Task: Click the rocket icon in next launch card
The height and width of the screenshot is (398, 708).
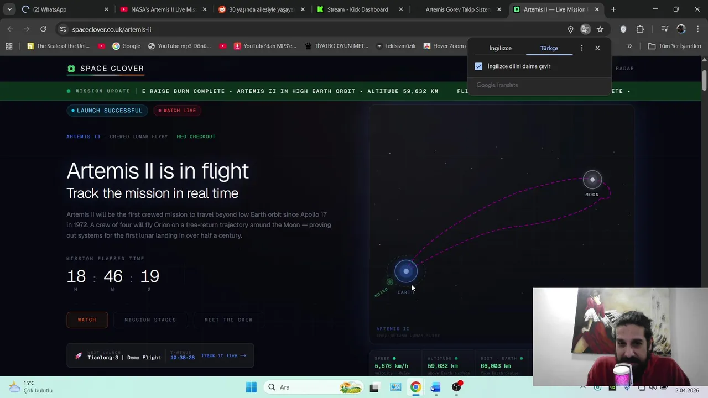Action: coord(79,355)
